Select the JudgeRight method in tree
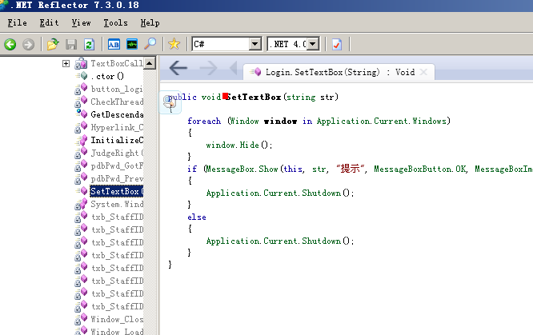The height and width of the screenshot is (335, 533). [x=116, y=153]
